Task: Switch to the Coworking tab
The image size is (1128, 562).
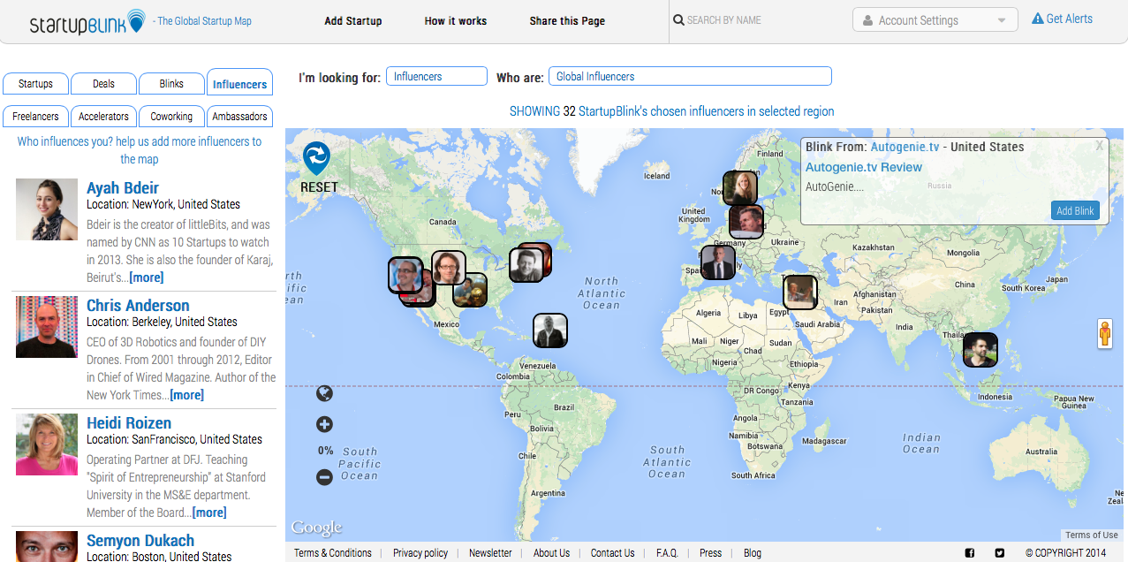Action: [171, 117]
